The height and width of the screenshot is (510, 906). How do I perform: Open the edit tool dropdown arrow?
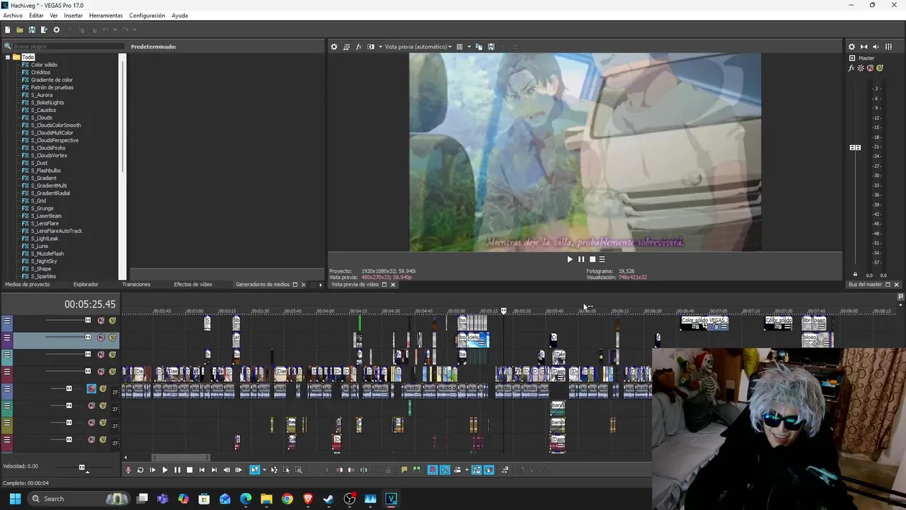pyautogui.click(x=264, y=470)
